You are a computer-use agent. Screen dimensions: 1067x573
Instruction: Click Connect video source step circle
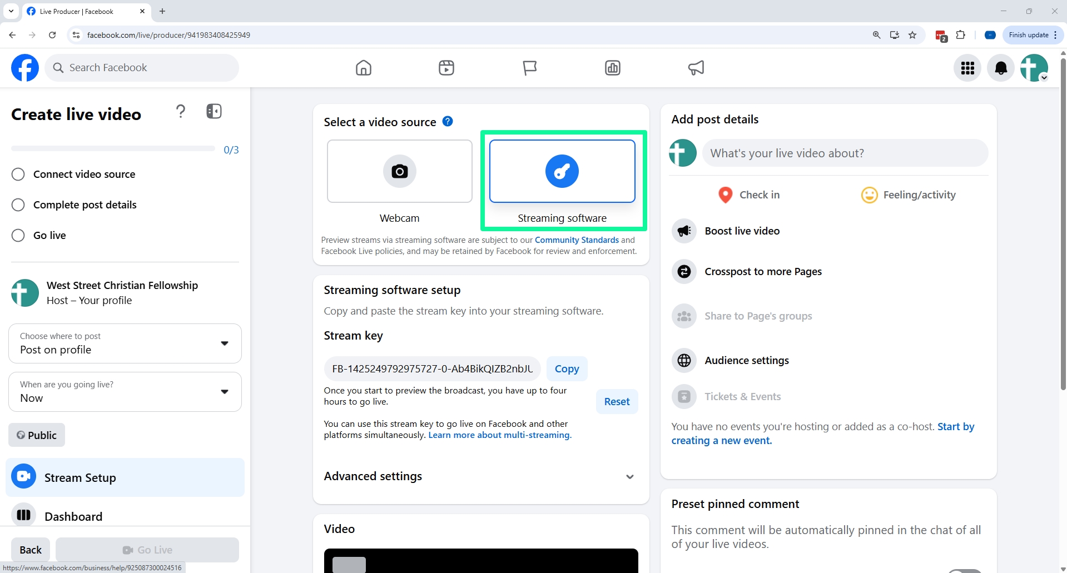tap(18, 175)
